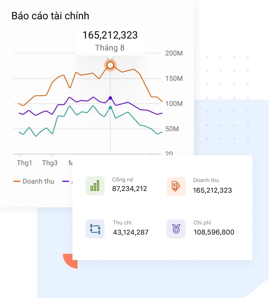Click the Thg3 x-axis label
Screen dimensions: 269x298
pos(50,163)
